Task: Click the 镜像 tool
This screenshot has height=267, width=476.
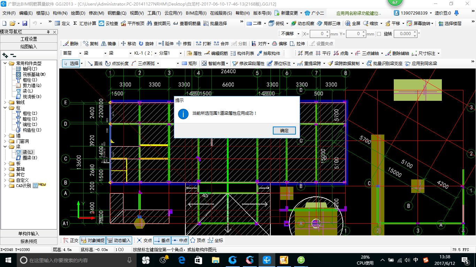Action: coord(109,43)
